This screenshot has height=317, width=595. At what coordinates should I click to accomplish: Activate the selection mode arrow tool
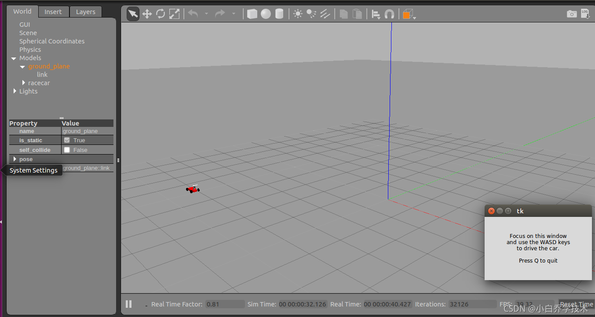[x=133, y=14]
